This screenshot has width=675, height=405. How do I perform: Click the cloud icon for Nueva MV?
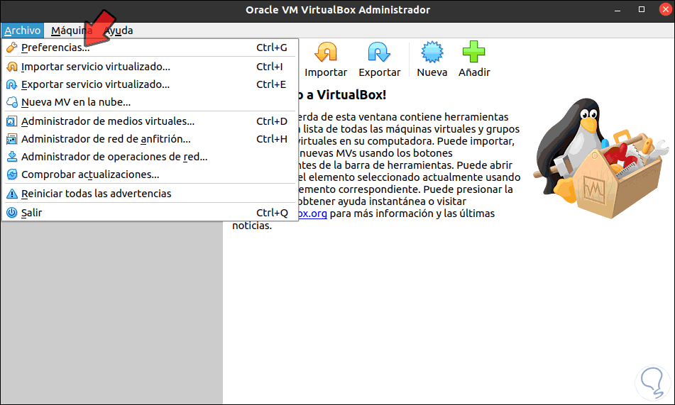click(12, 102)
